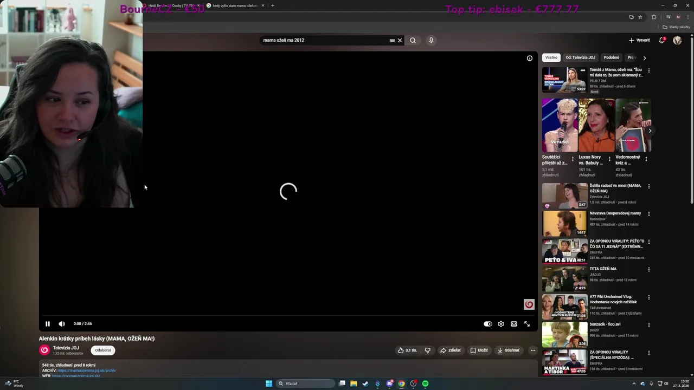This screenshot has width=694, height=390.
Task: Open the mamaozenma.joj.sk/archiv link
Action: [87, 370]
